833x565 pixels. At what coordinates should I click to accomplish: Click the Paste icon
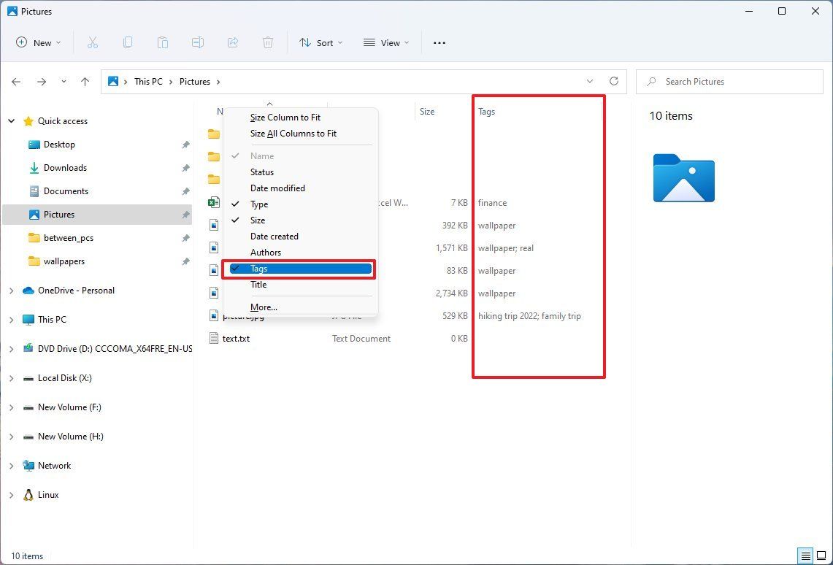tap(163, 42)
